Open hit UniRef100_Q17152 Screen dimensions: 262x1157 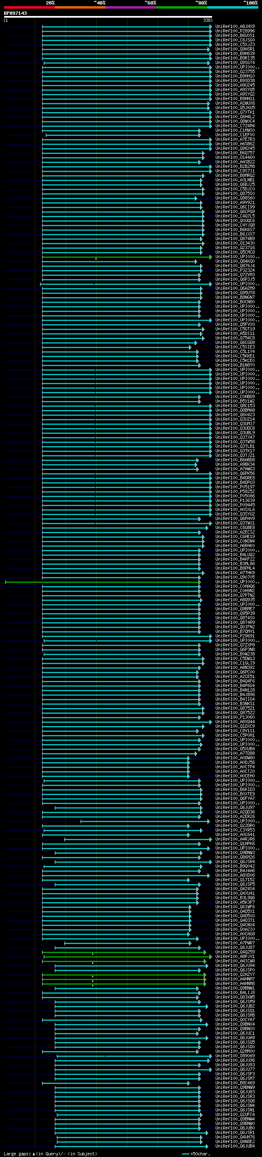coord(235,880)
